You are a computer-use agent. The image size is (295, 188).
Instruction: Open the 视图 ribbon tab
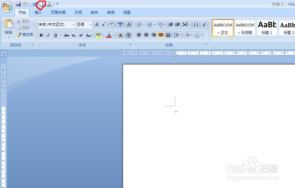click(127, 12)
